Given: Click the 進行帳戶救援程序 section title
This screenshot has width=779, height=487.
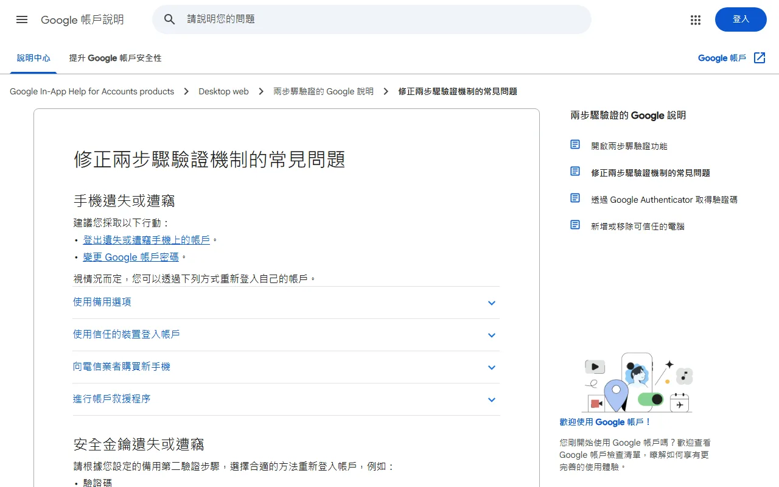Looking at the screenshot, I should coord(111,399).
